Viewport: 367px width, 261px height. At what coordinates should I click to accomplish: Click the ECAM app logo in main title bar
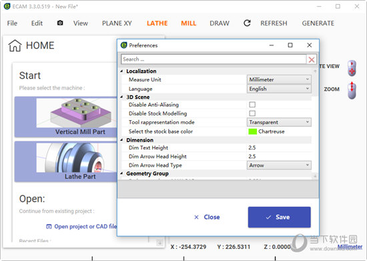click(x=7, y=6)
